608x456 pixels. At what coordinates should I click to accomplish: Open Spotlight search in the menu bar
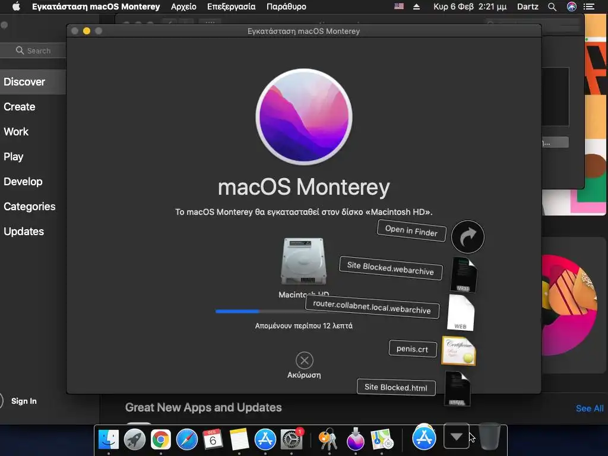pos(552,7)
